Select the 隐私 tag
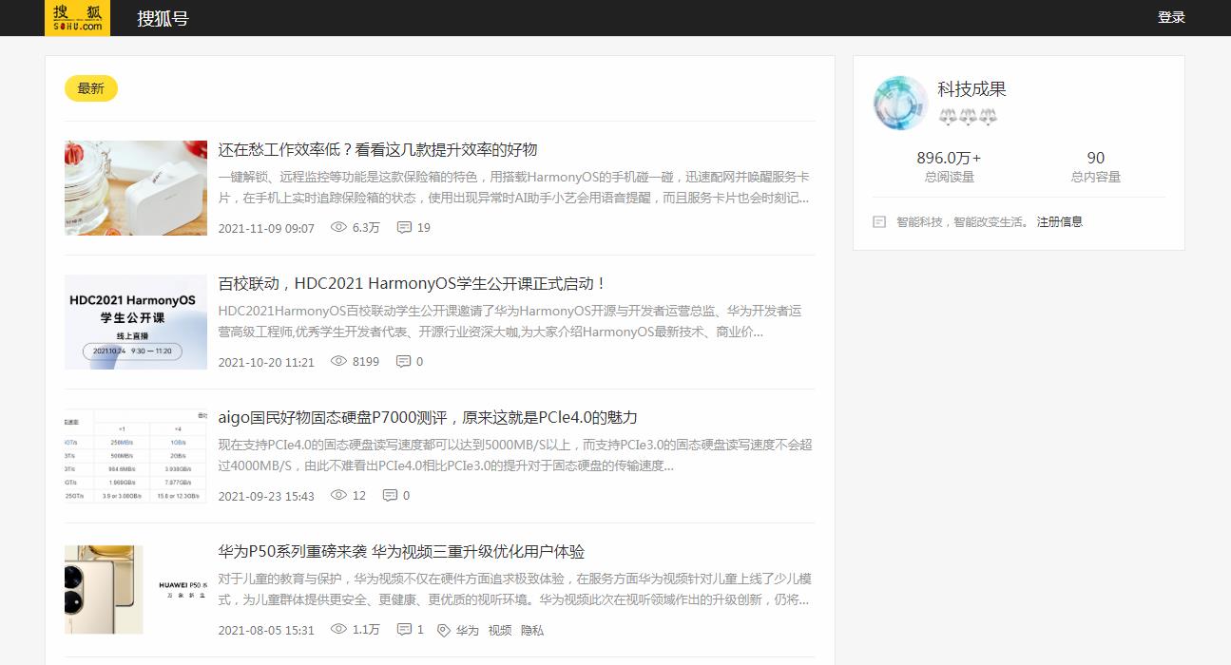1231x665 pixels. pyautogui.click(x=532, y=630)
